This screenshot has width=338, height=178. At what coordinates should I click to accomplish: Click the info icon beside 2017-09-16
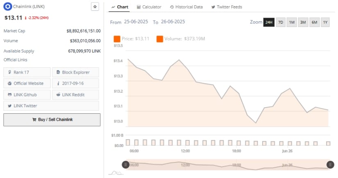58,83
